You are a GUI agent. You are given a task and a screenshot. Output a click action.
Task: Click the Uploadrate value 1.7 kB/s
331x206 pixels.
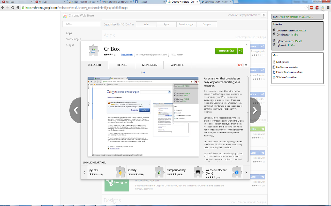click(x=291, y=45)
